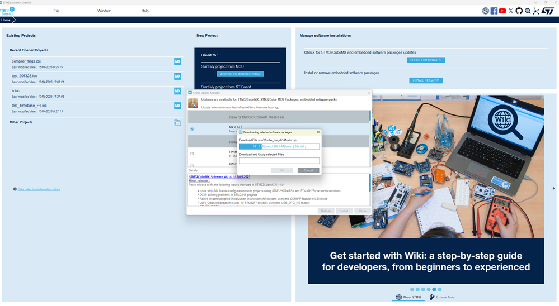The image size is (559, 306).
Task: Select the a.ioc project name
Action: pos(16,90)
